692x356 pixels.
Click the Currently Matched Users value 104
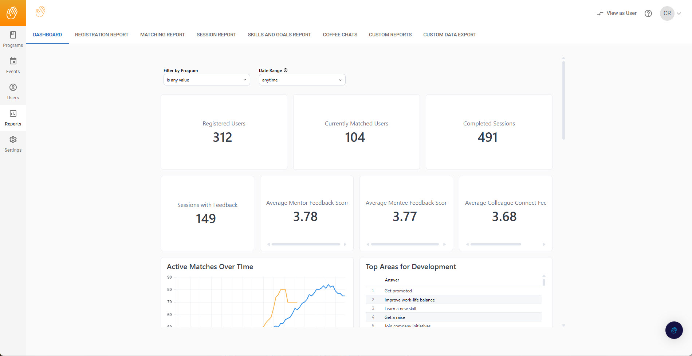coord(355,137)
